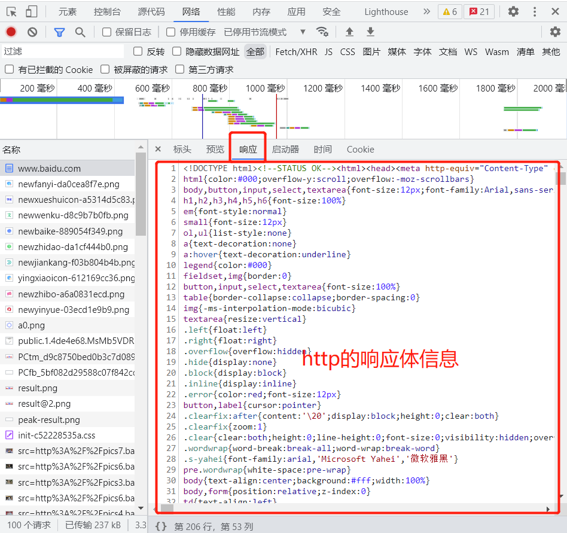Filter requests by 字体 type
The image size is (567, 533).
click(x=422, y=51)
